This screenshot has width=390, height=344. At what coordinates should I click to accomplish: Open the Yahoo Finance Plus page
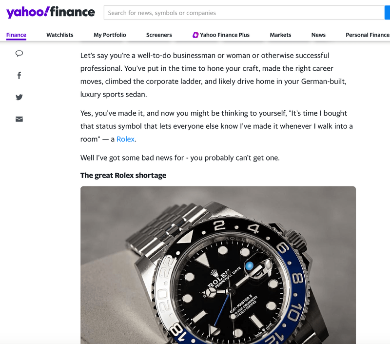(x=226, y=35)
